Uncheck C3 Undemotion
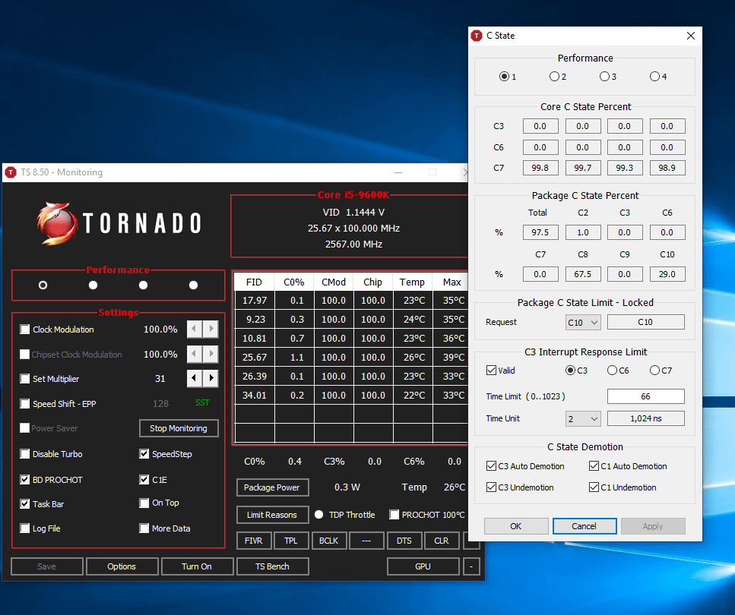Screen dimensions: 735x615 (x=491, y=487)
